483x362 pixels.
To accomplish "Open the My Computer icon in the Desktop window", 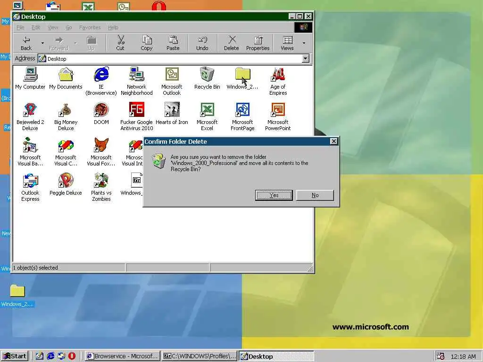I will pyautogui.click(x=30, y=78).
